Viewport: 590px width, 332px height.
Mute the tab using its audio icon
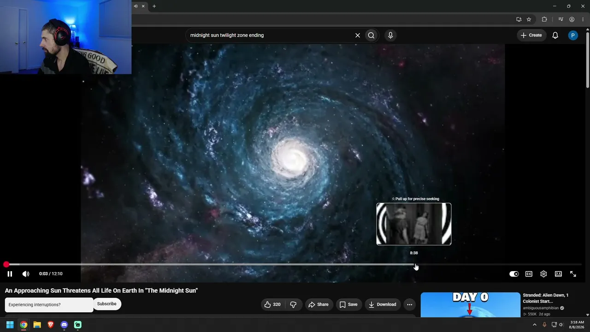tap(136, 6)
